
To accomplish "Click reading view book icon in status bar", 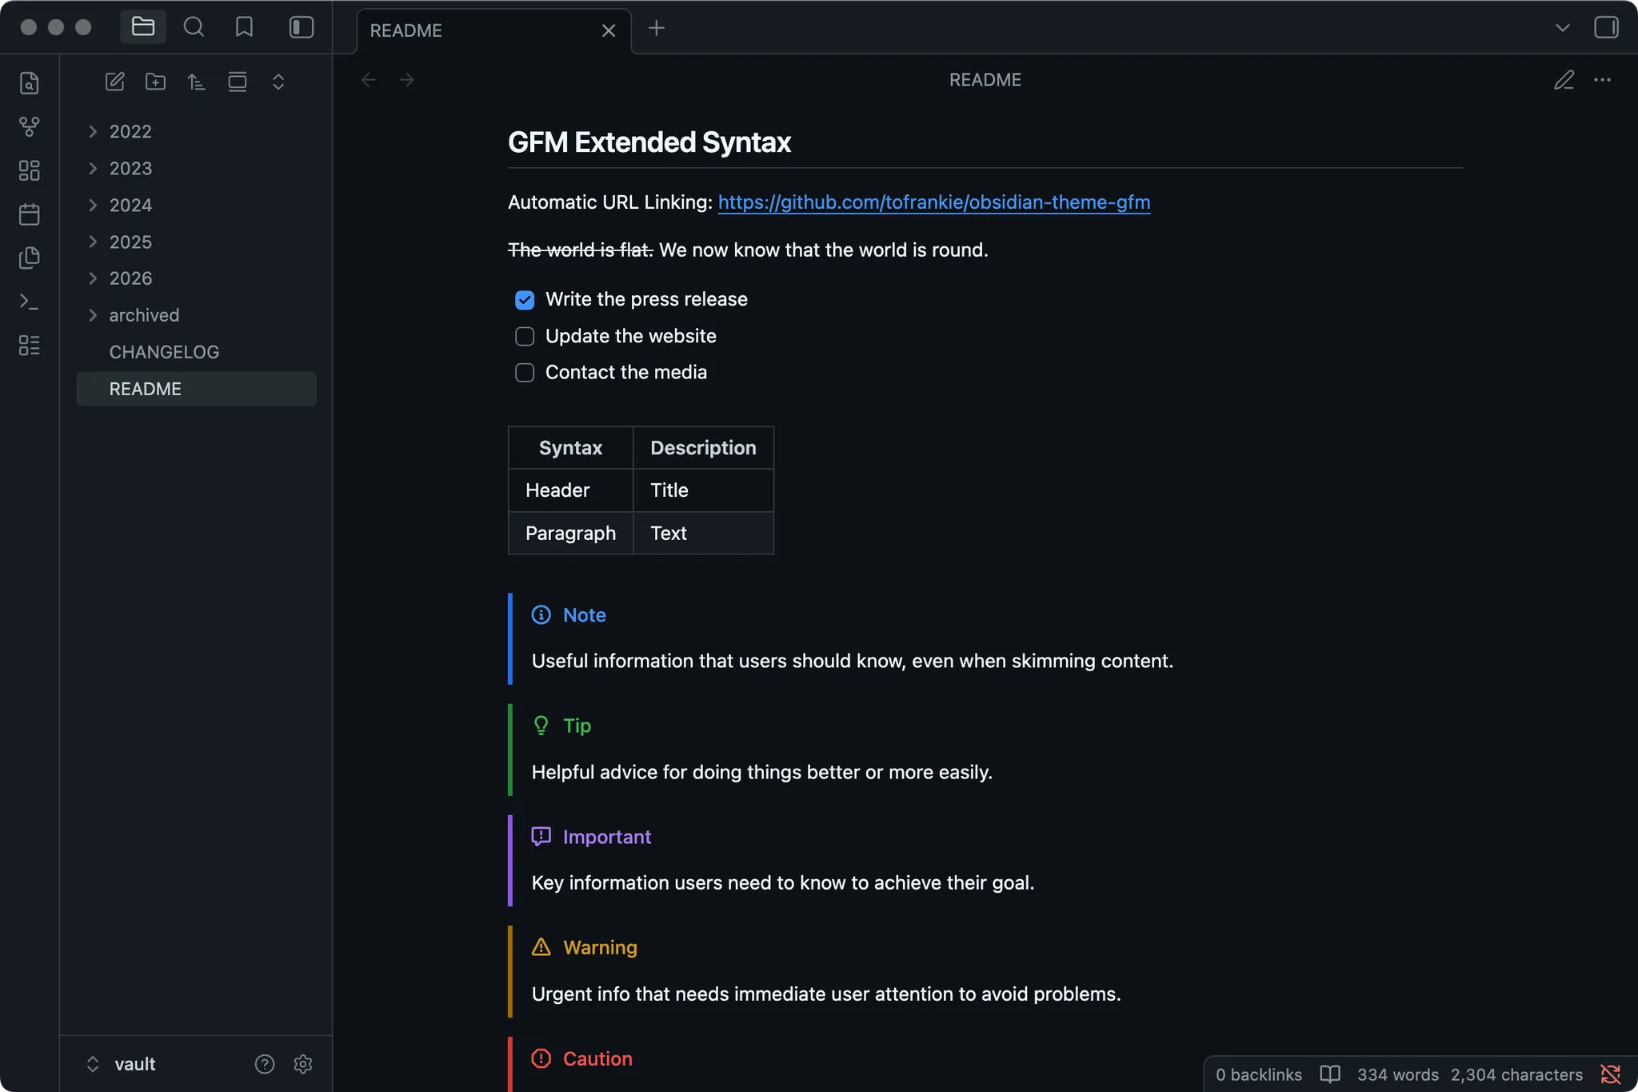I will tap(1330, 1074).
